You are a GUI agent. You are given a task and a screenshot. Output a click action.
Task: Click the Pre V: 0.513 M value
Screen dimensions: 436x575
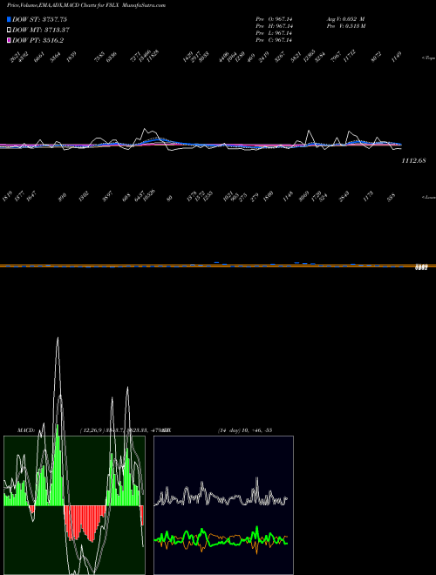(345, 26)
